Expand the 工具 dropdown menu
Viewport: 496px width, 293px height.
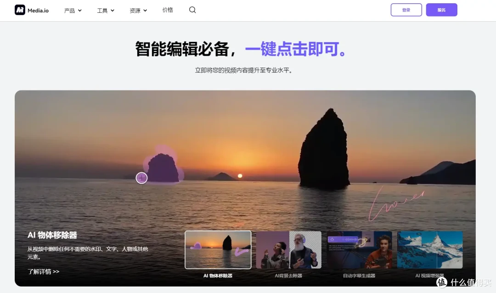pyautogui.click(x=106, y=10)
